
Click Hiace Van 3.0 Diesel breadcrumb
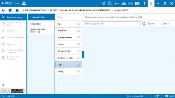94,10
